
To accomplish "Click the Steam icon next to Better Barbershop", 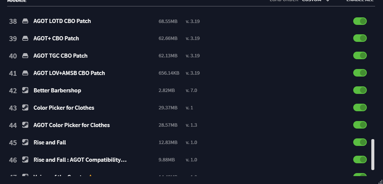I will (x=25, y=90).
